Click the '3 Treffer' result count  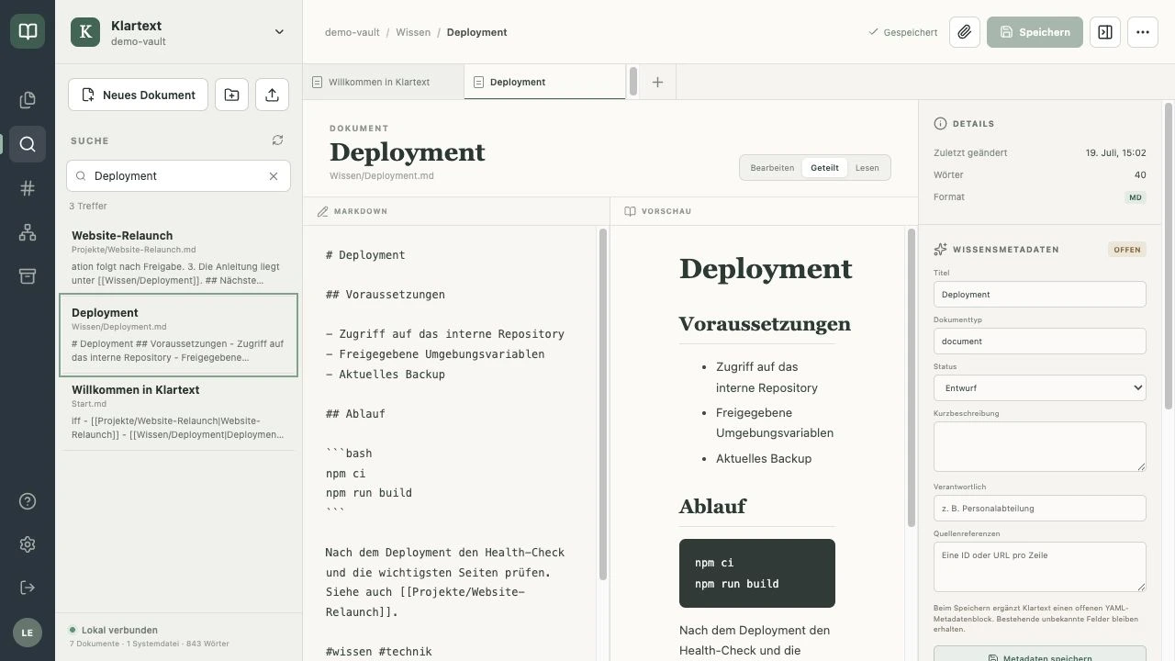88,206
